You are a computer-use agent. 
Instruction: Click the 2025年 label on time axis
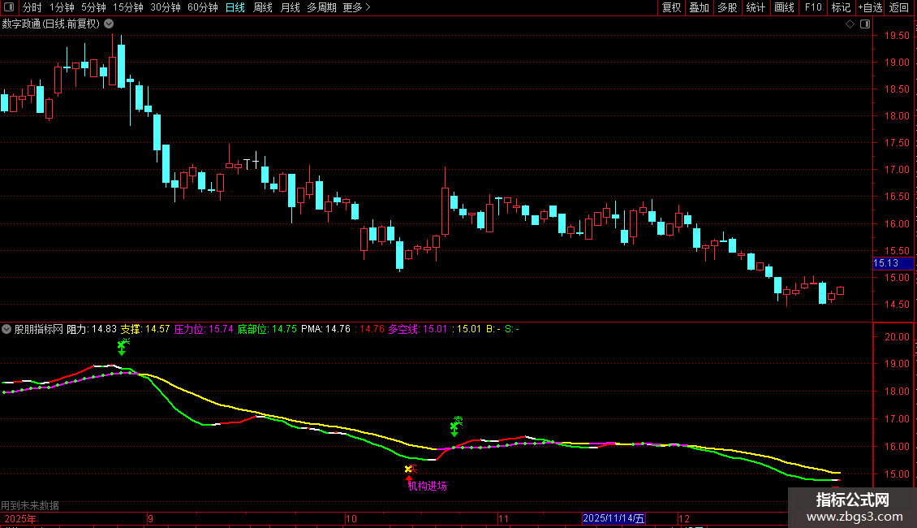tap(20, 518)
